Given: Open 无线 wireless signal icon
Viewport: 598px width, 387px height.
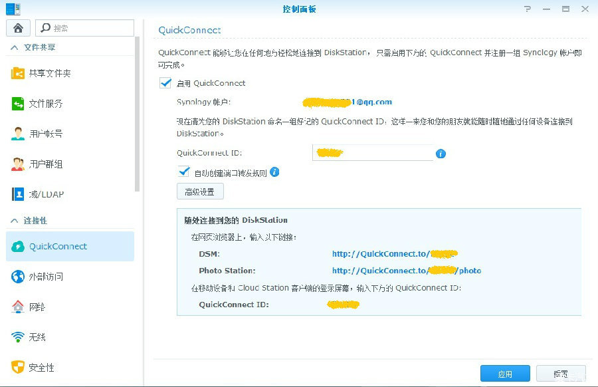Looking at the screenshot, I should 18,337.
